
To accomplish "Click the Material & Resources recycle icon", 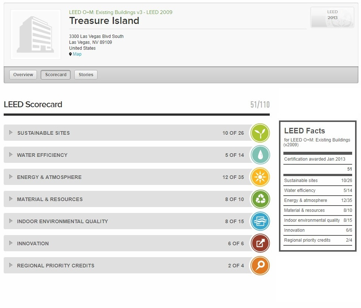I will (260, 199).
